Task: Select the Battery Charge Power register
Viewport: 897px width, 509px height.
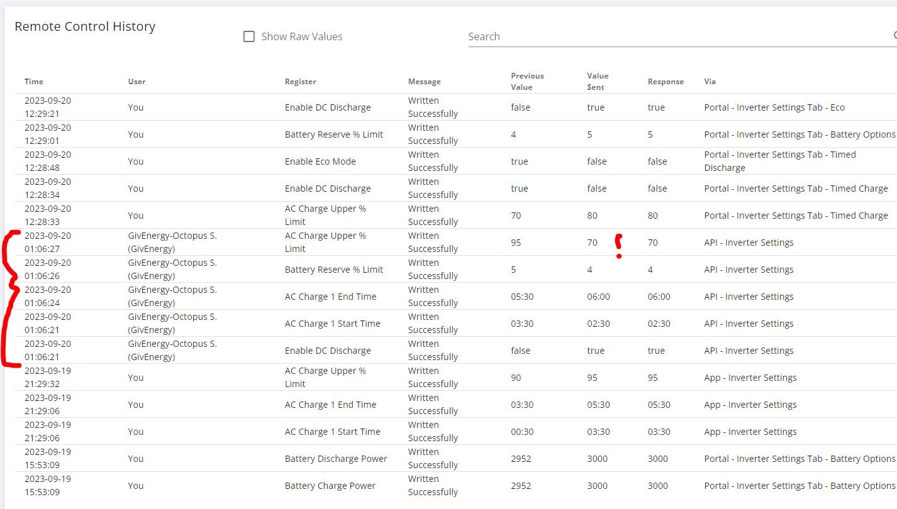Action: tap(330, 486)
